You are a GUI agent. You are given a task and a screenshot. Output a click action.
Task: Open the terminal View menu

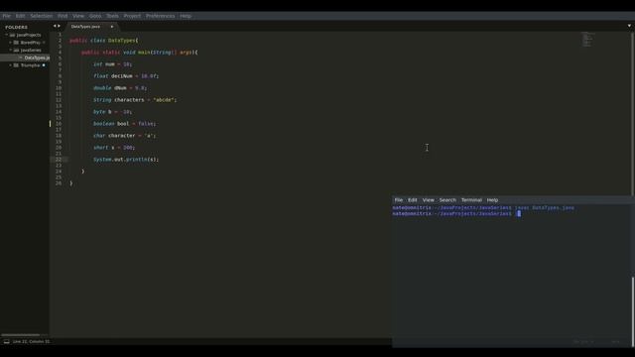point(428,200)
